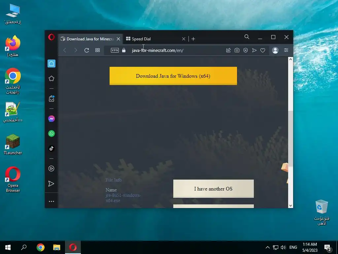Select the Notepad++ desktop shortcut
Screen dimensions: 338x254
point(13,112)
